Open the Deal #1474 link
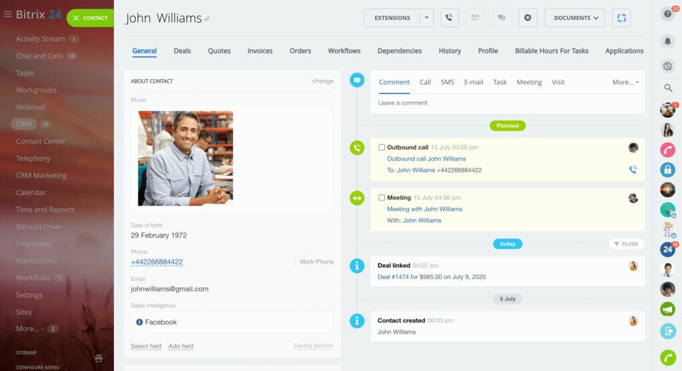Screen dimensions: 682x371 (x=392, y=276)
